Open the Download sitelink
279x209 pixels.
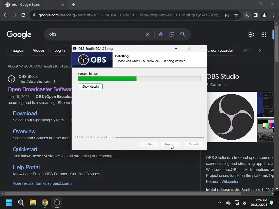[x=25, y=113]
